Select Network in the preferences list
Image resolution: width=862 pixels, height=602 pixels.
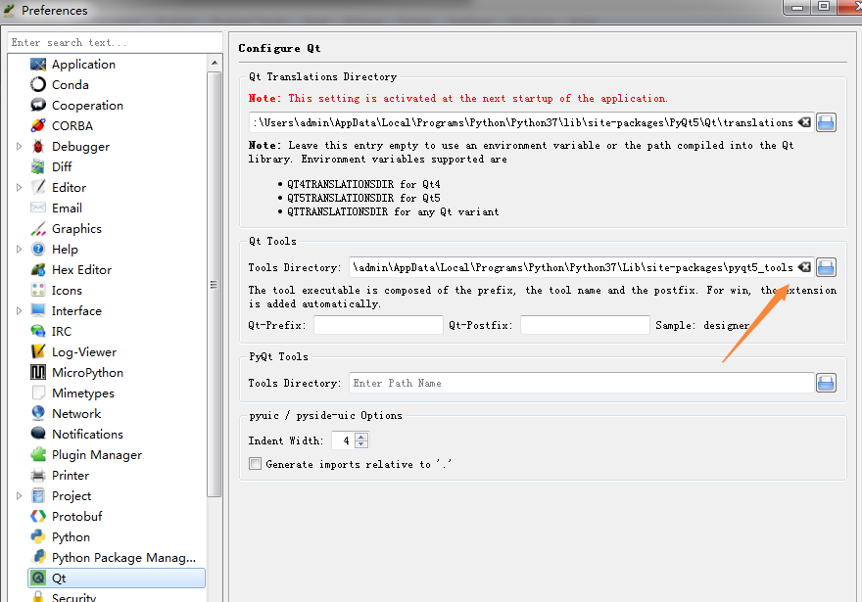tap(76, 414)
